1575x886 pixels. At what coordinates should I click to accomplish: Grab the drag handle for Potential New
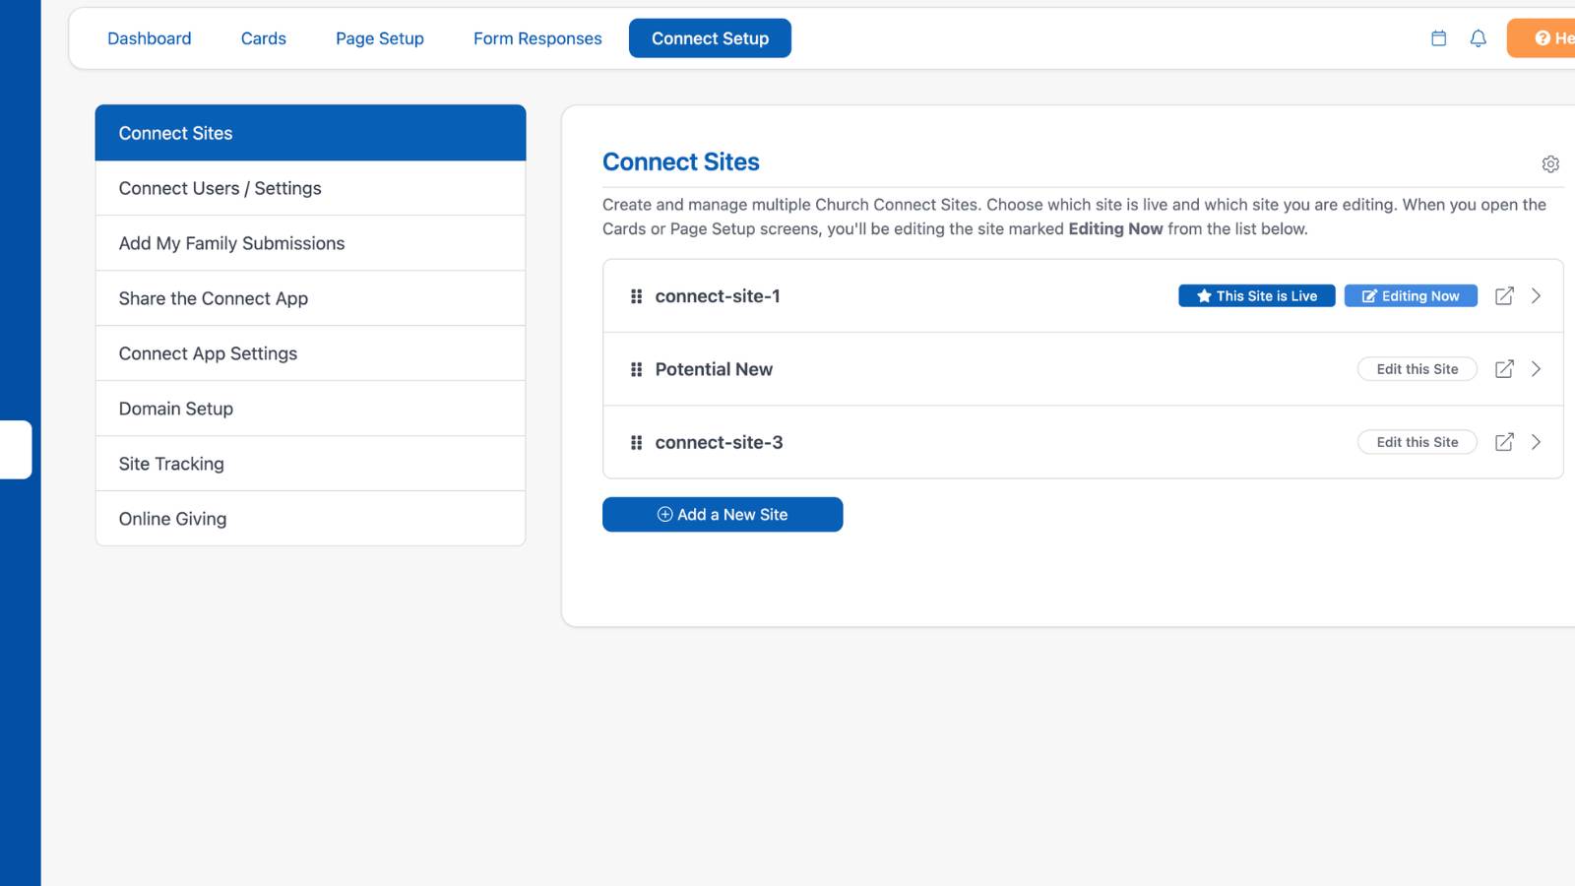click(x=636, y=369)
